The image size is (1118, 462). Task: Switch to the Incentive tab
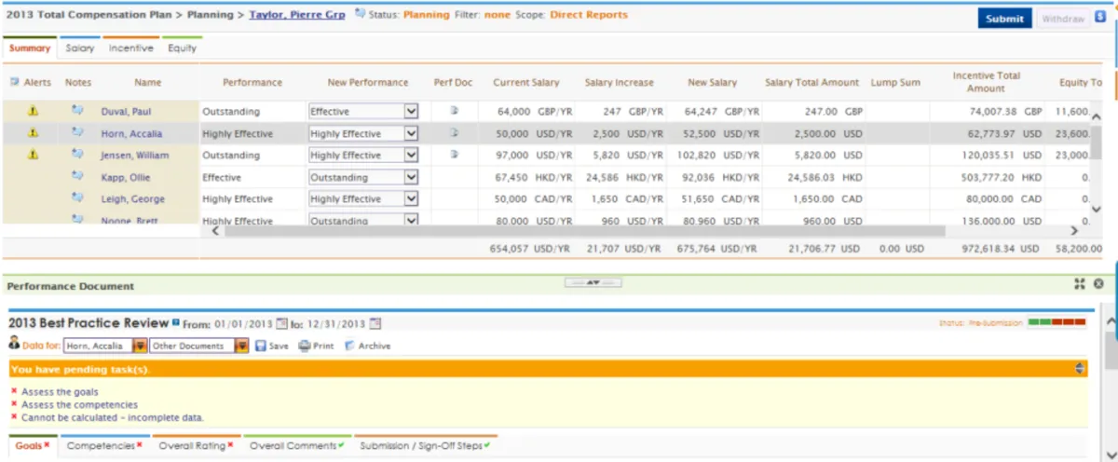[x=130, y=48]
